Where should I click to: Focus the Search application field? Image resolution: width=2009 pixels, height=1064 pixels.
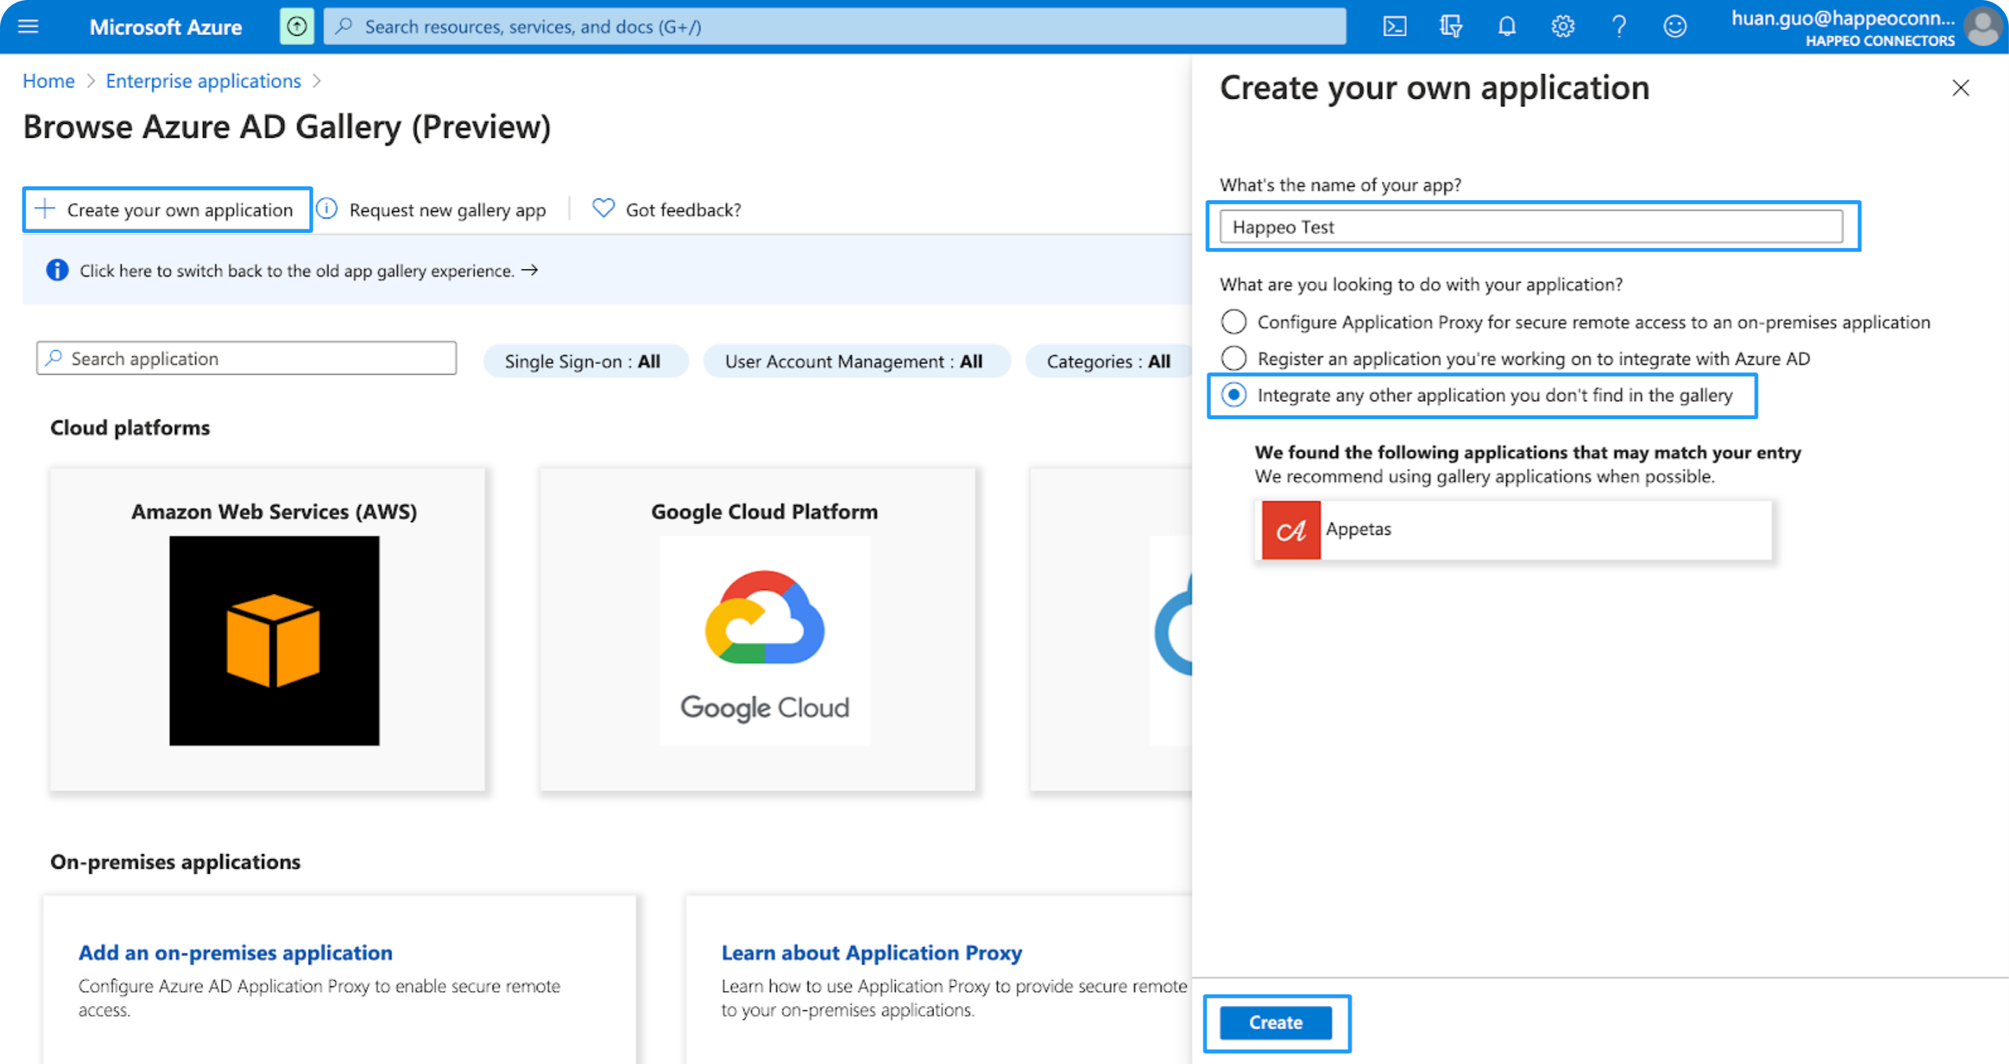(246, 358)
